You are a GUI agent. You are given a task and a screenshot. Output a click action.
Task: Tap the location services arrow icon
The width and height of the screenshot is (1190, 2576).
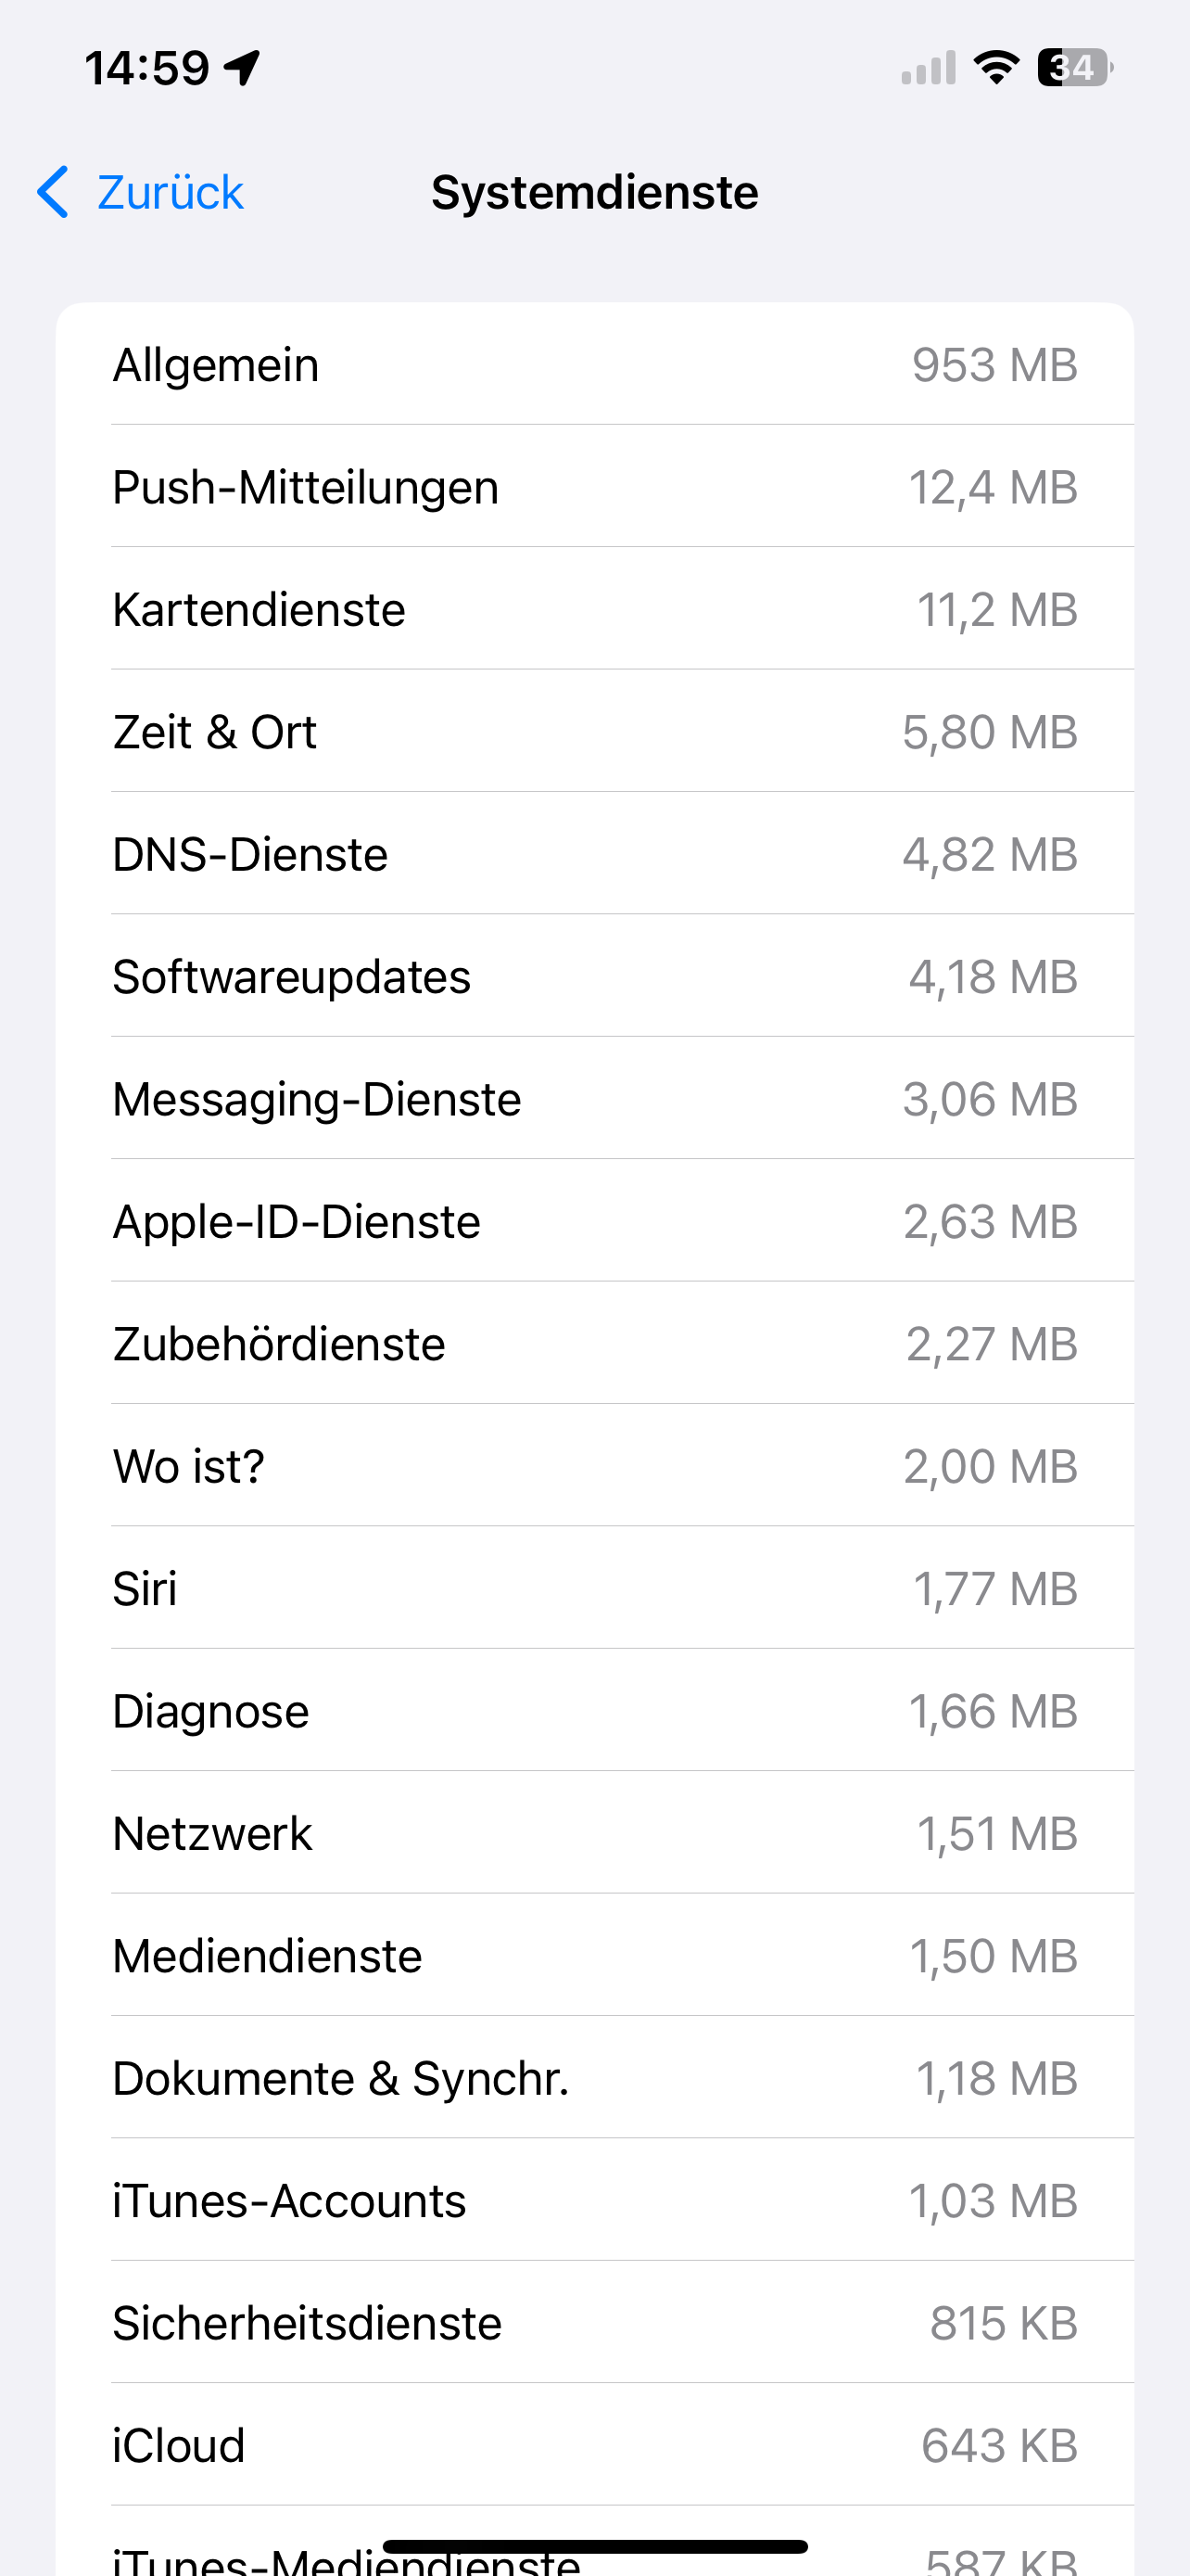242,68
